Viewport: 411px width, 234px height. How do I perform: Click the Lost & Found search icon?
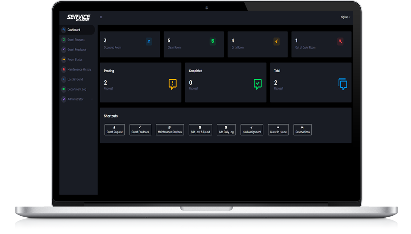[x=64, y=79]
